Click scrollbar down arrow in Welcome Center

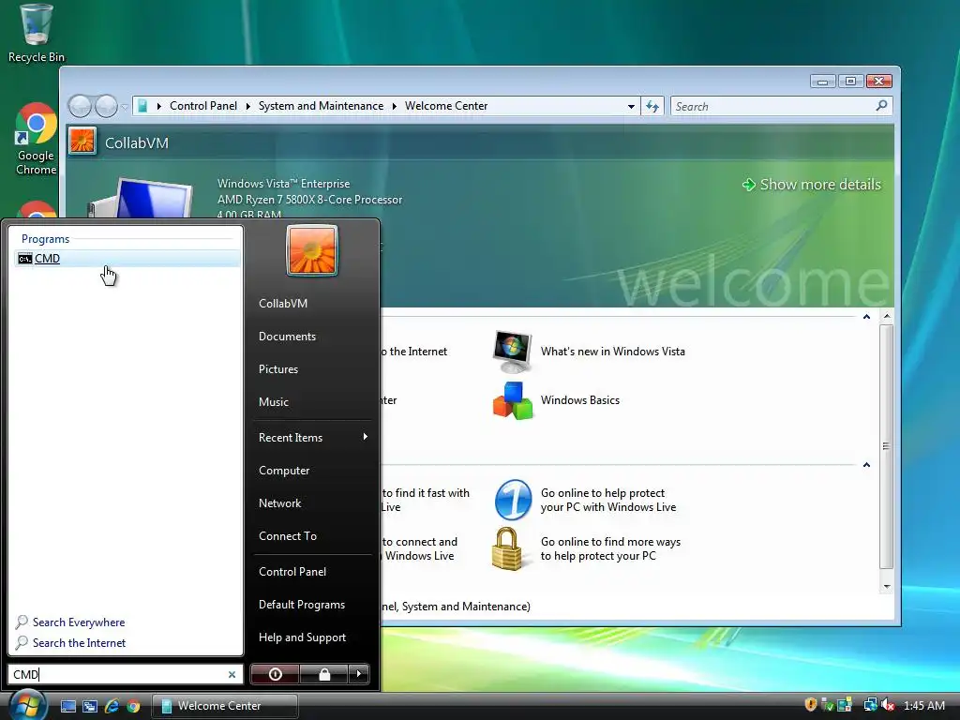pyautogui.click(x=887, y=587)
